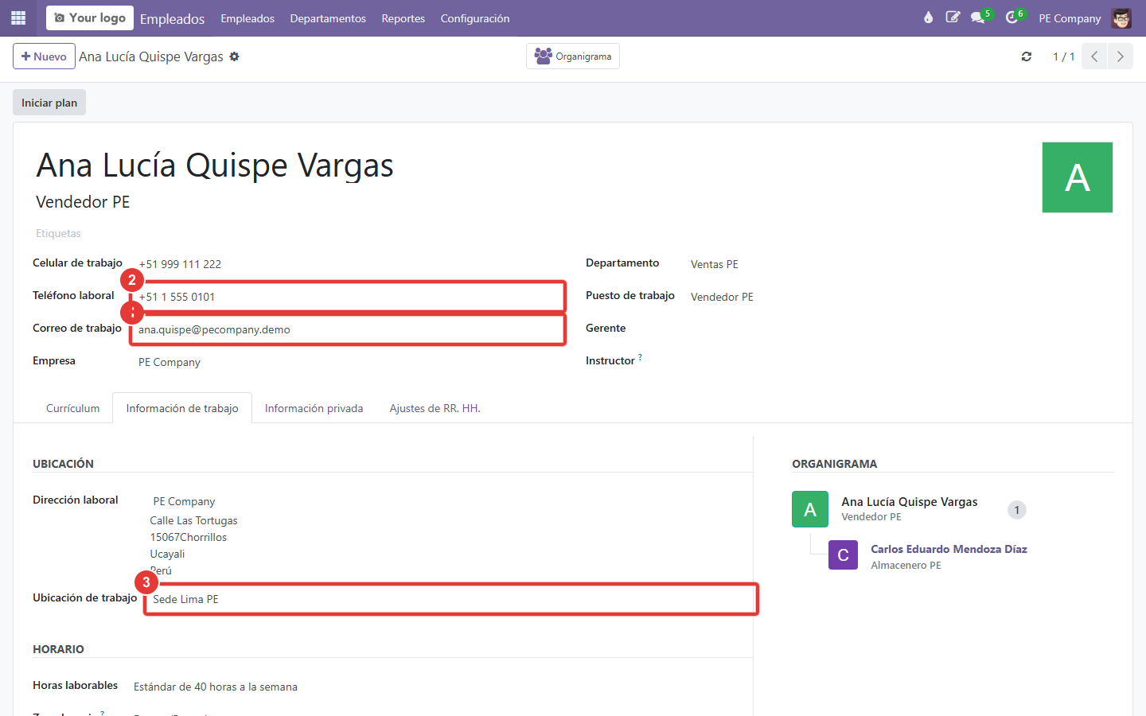Click the refresh record icon

(1027, 56)
